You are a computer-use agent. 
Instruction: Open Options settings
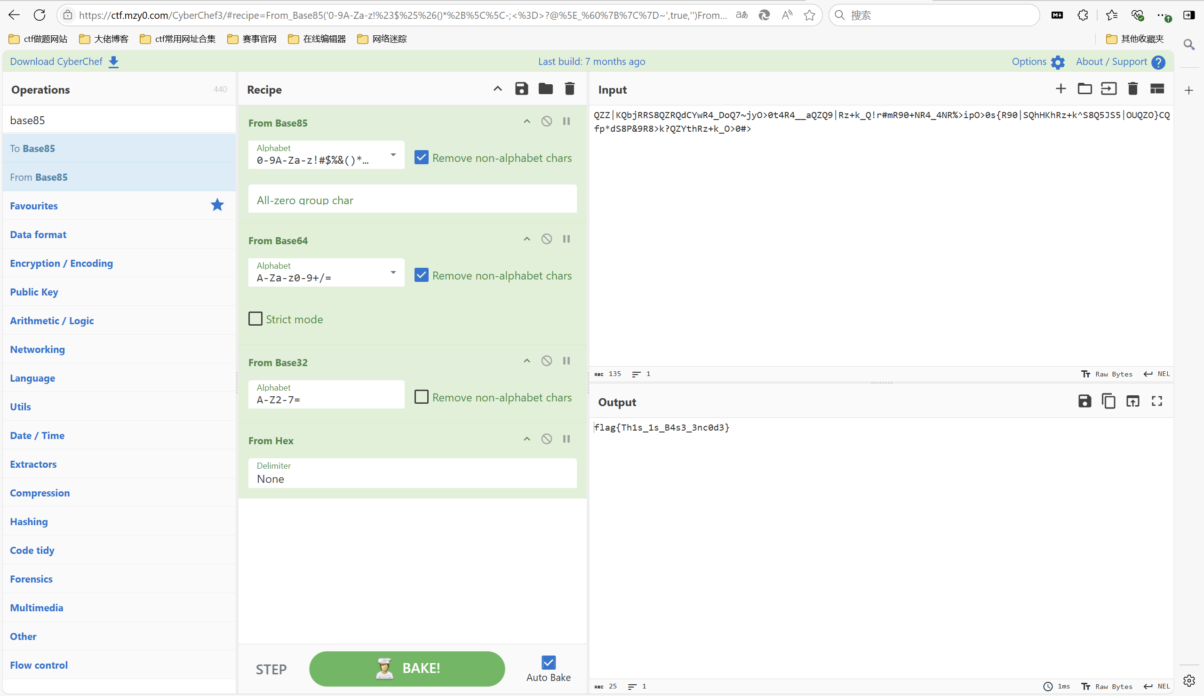(1038, 62)
